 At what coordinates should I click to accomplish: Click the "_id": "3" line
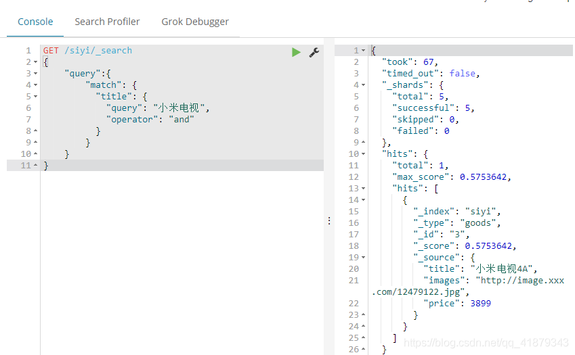(441, 234)
